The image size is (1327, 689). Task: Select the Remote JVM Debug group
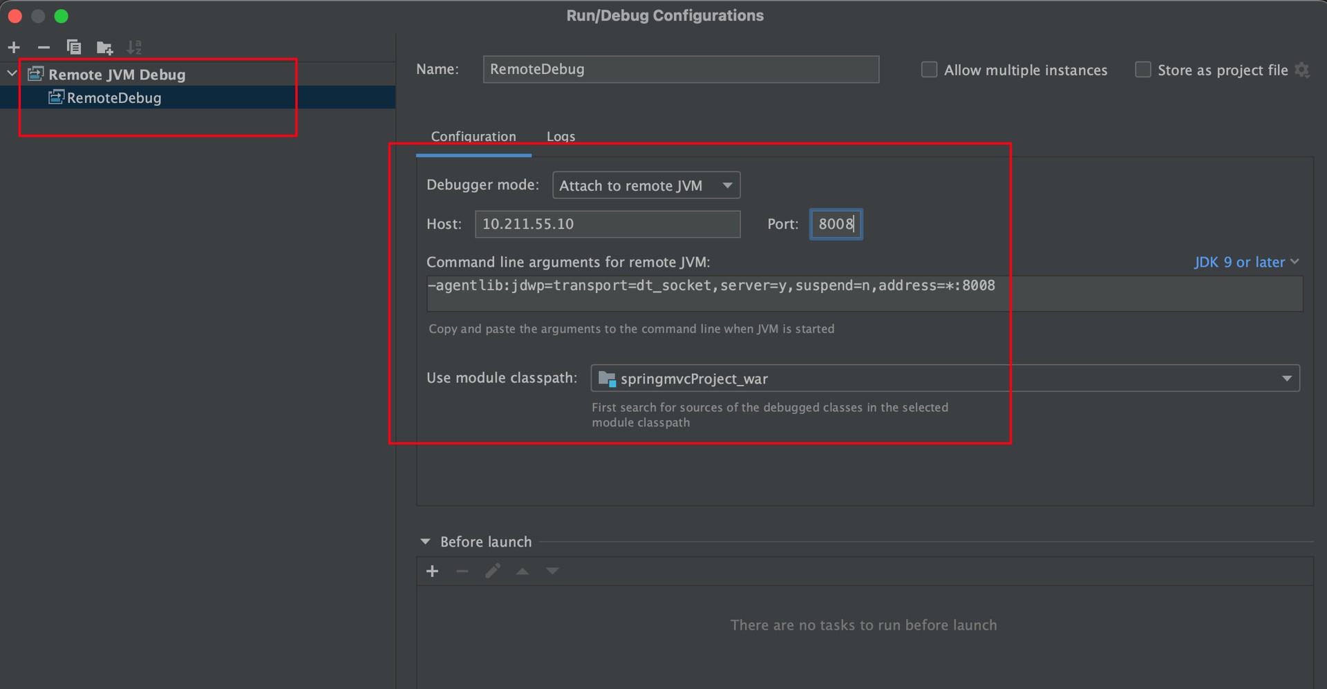pyautogui.click(x=117, y=74)
